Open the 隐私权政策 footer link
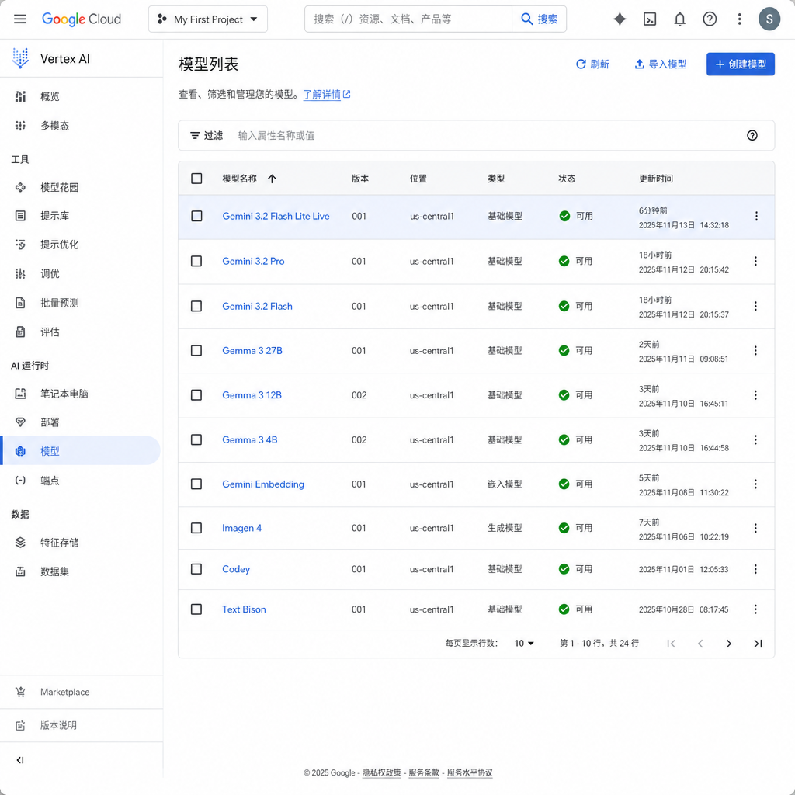The height and width of the screenshot is (795, 795). 381,772
